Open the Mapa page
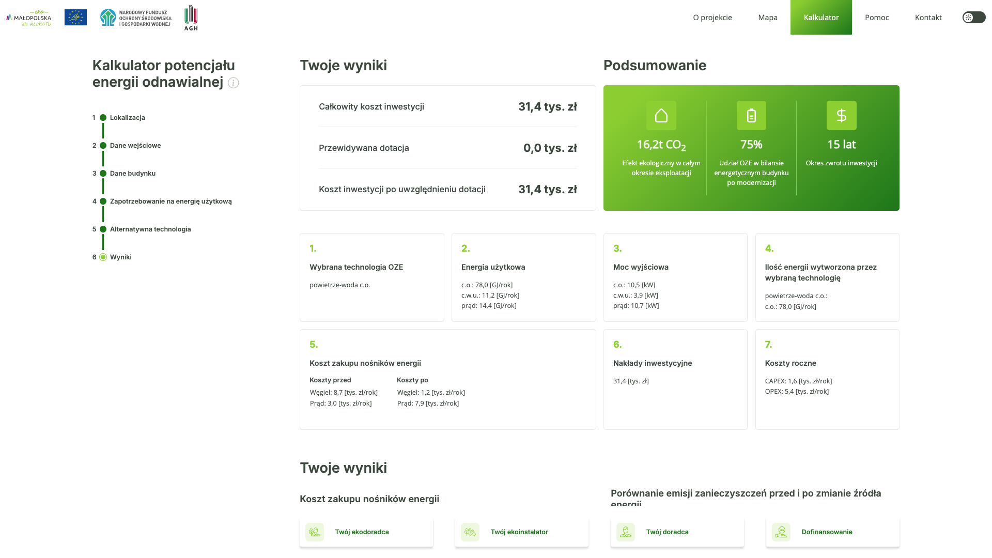This screenshot has height=558, width=992. (x=768, y=18)
